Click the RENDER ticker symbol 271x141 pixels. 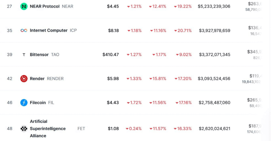pyautogui.click(x=55, y=79)
